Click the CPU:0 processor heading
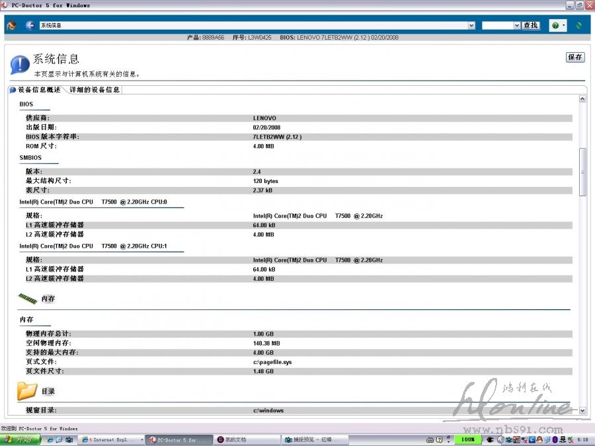595x446 pixels. coord(93,202)
